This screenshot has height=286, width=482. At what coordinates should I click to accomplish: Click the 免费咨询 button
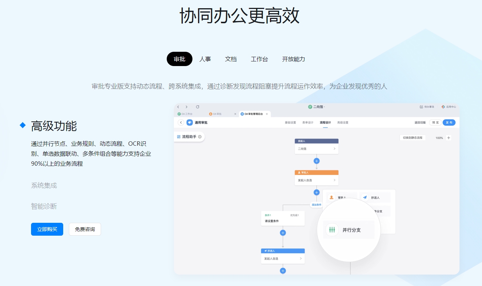click(x=85, y=229)
